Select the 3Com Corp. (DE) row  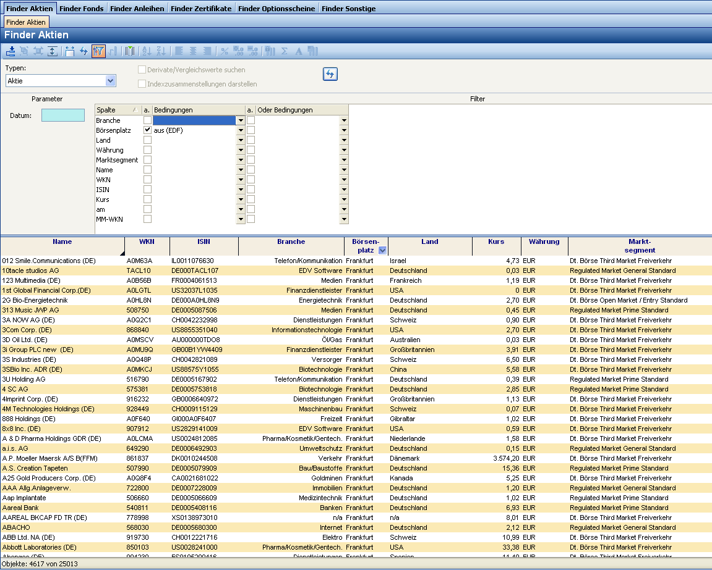pyautogui.click(x=27, y=330)
